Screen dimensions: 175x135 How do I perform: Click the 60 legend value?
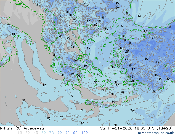[x=44, y=133]
